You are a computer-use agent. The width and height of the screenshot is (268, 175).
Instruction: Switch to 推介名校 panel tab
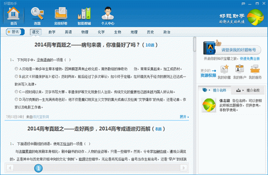pyautogui.click(x=248, y=90)
